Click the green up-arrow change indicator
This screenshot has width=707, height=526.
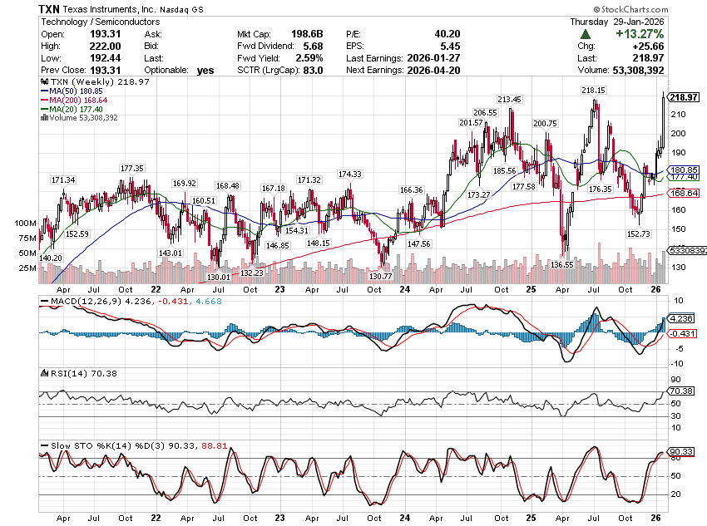click(x=586, y=34)
